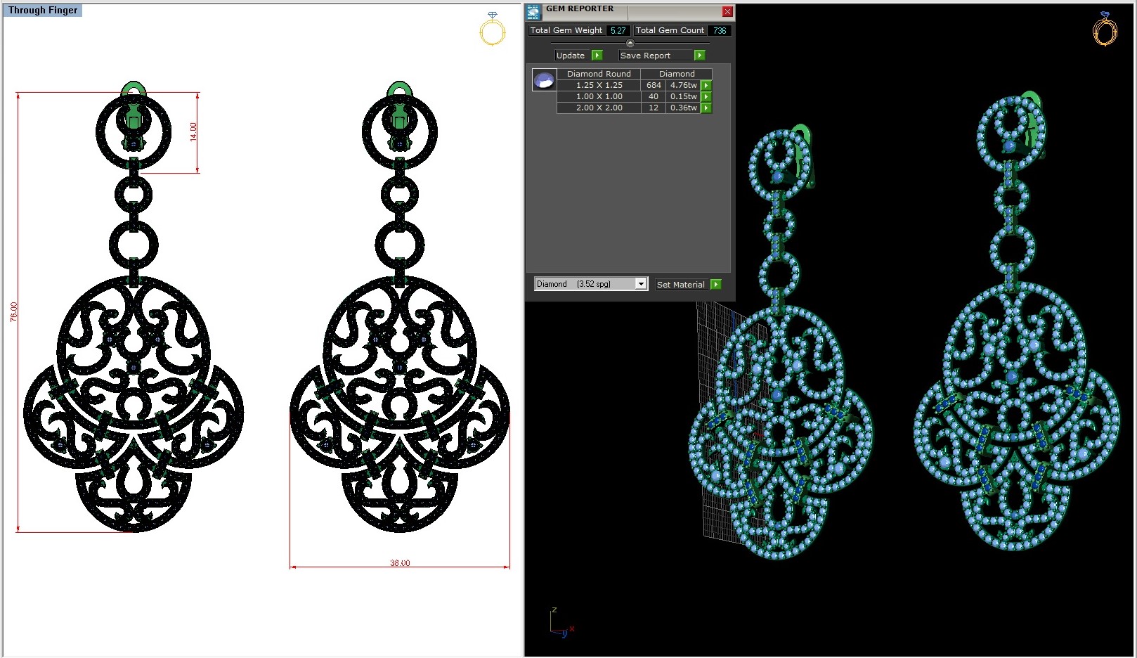Click the 14.00 dimension label

193,131
